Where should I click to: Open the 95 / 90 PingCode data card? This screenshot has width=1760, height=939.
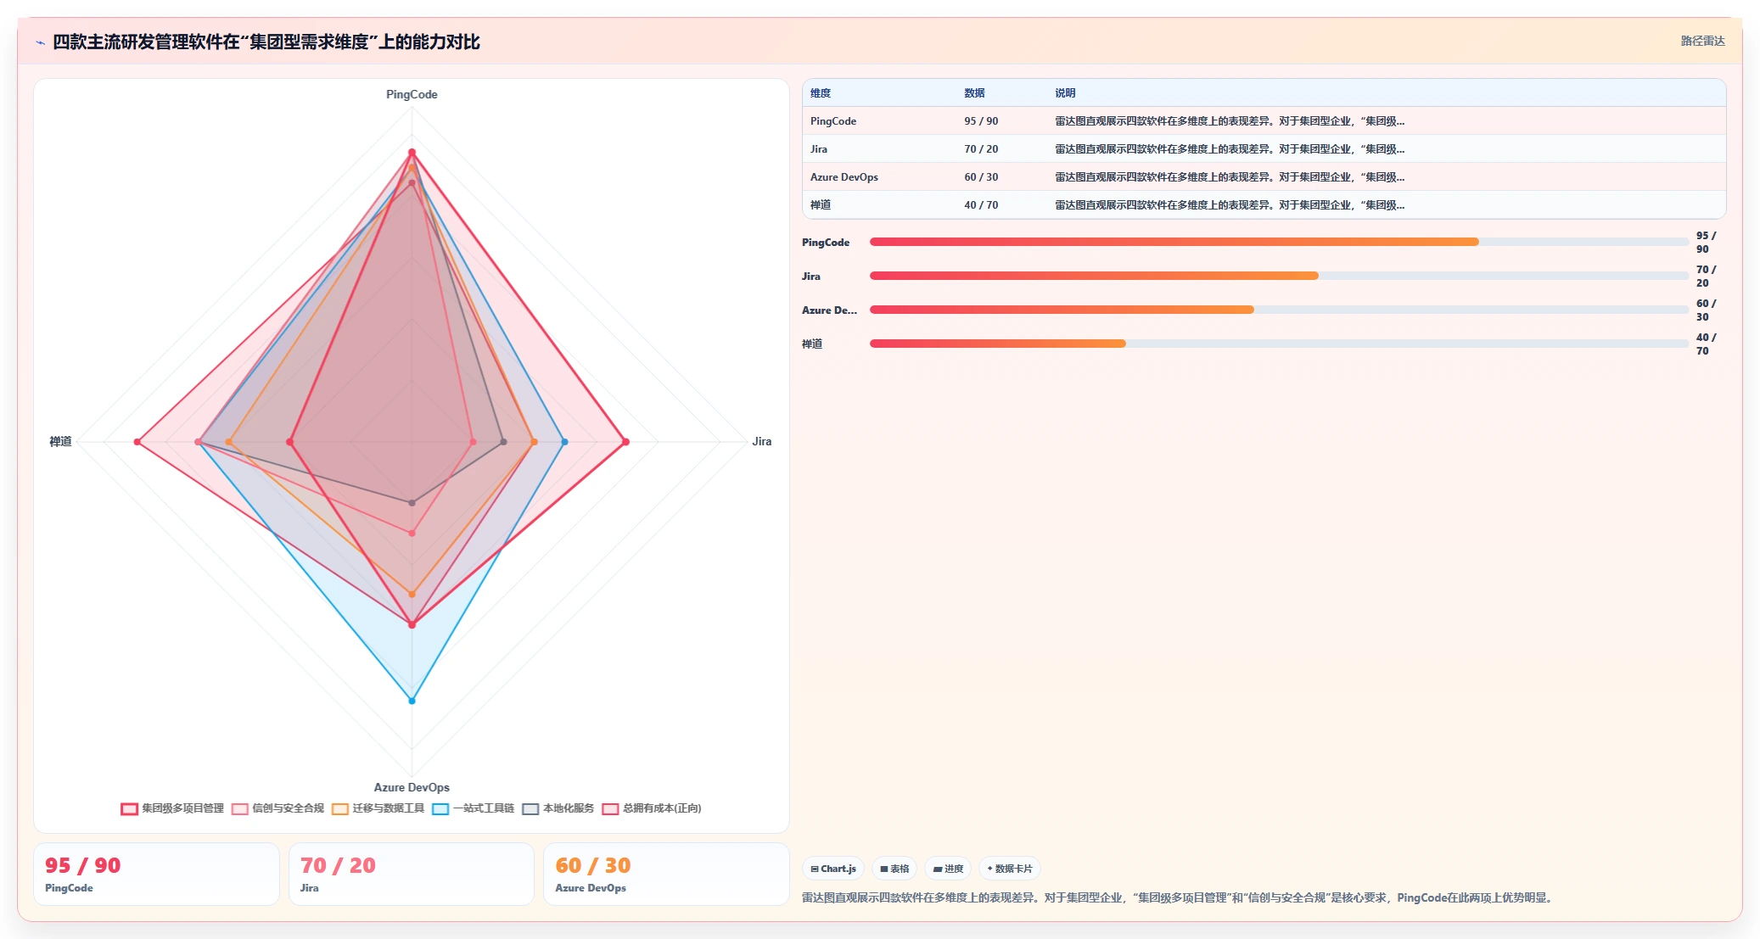[156, 874]
